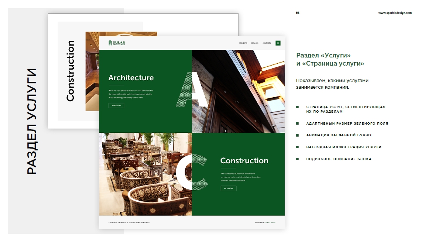428x240 pixels.
Task: Go to the Contacts navigation item
Action: click(267, 43)
